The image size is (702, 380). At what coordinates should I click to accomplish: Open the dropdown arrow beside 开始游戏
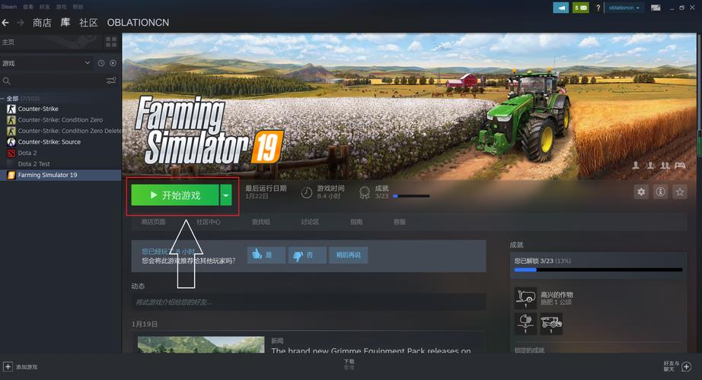point(226,195)
